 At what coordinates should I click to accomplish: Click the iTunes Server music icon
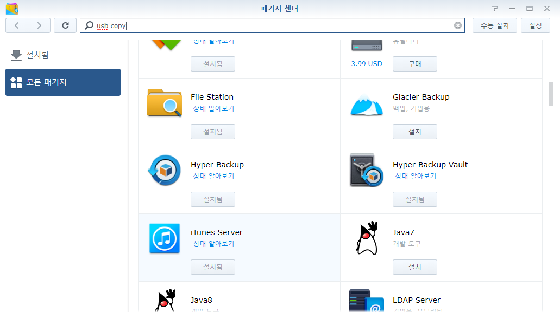click(x=164, y=238)
